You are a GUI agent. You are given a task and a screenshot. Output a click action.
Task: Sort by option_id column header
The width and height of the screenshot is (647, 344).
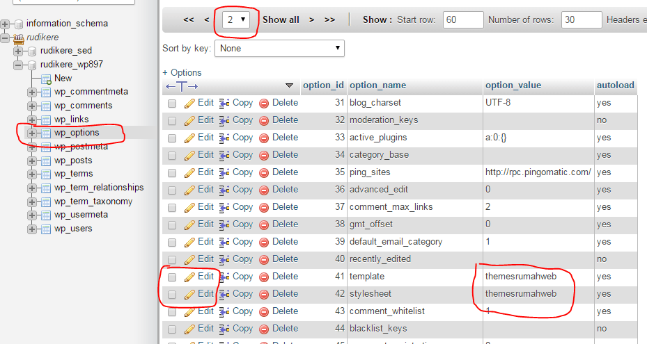[323, 85]
